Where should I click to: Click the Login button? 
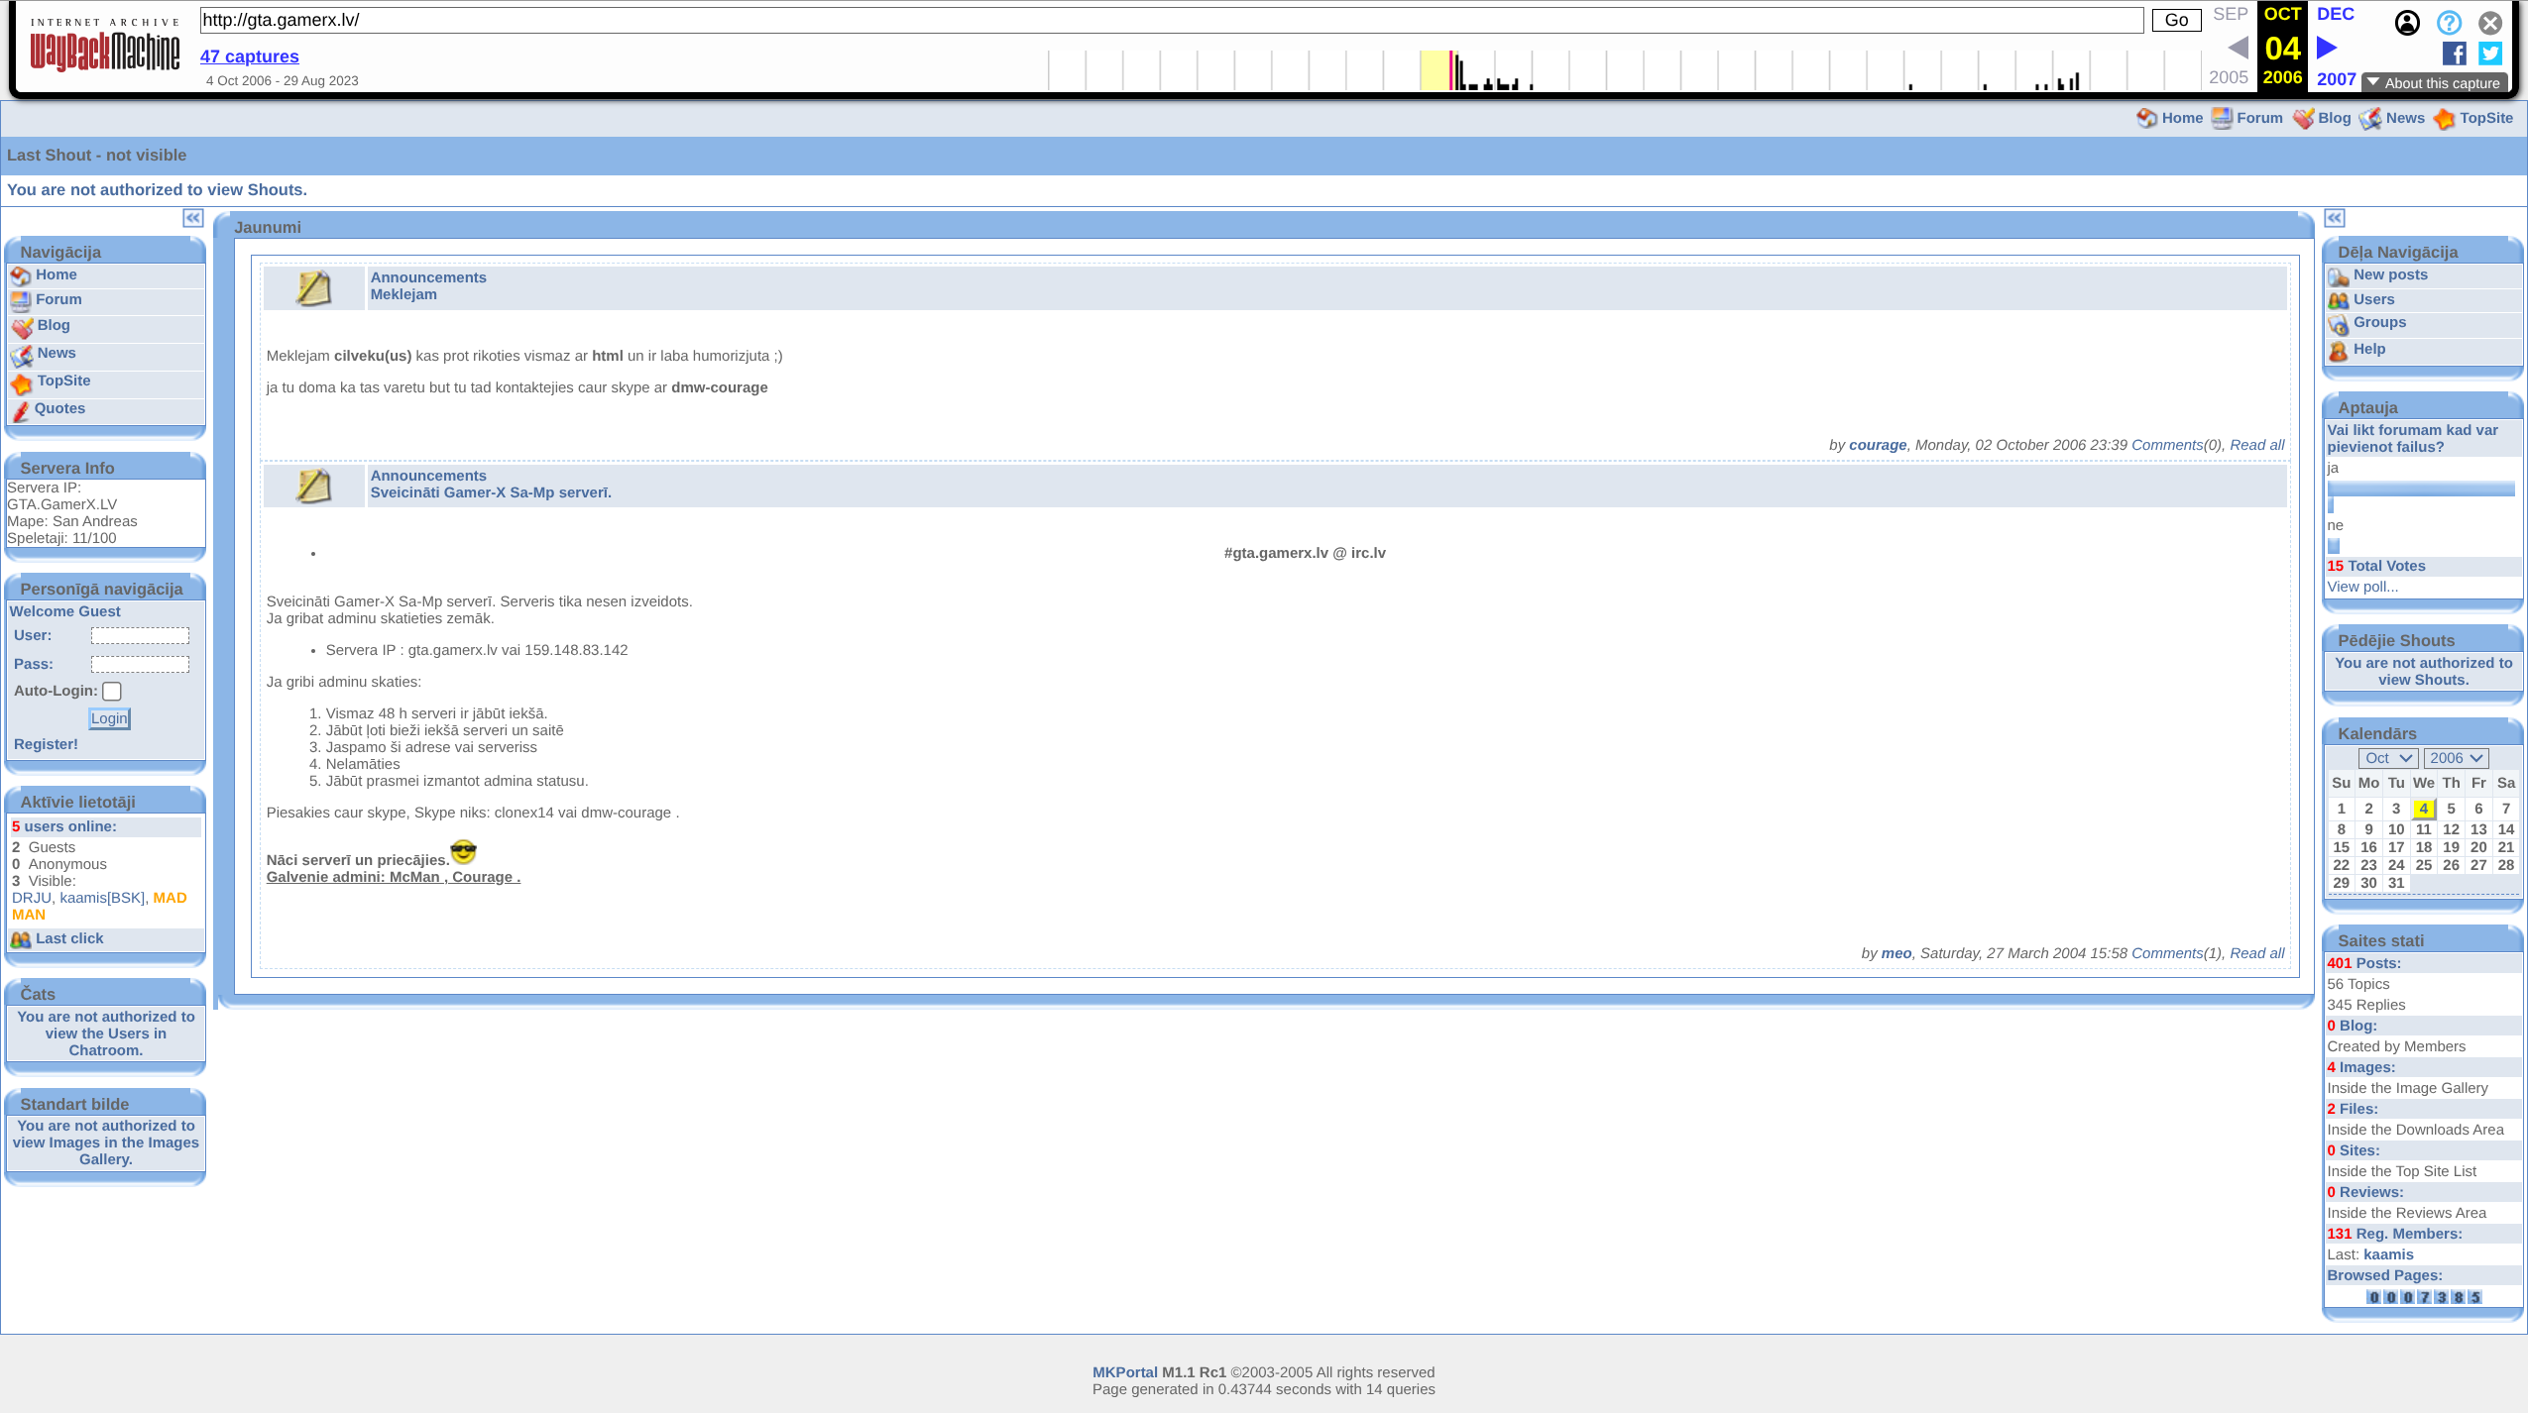point(109,719)
